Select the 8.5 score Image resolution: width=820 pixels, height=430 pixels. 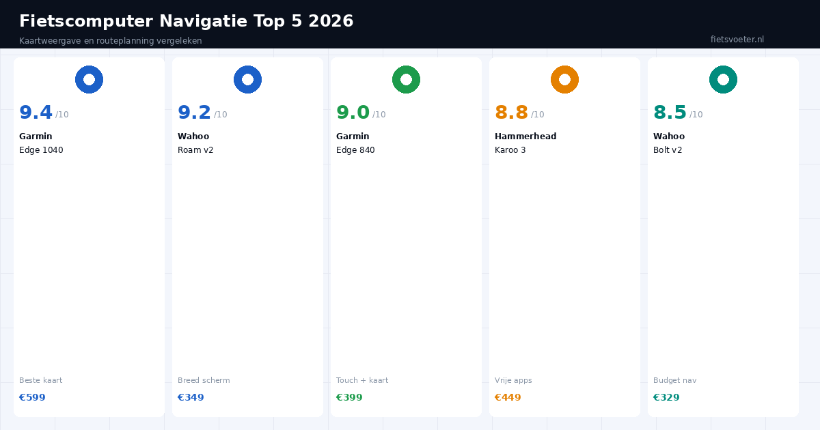(670, 113)
